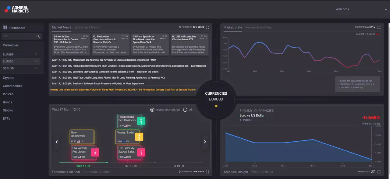Expand the Stocks category
The width and height of the screenshot is (390, 179).
point(8,110)
